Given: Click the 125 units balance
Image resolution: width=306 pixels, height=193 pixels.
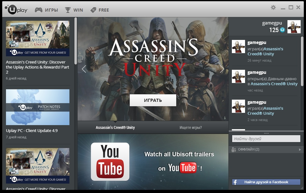Looking at the screenshot, I should [x=274, y=30].
